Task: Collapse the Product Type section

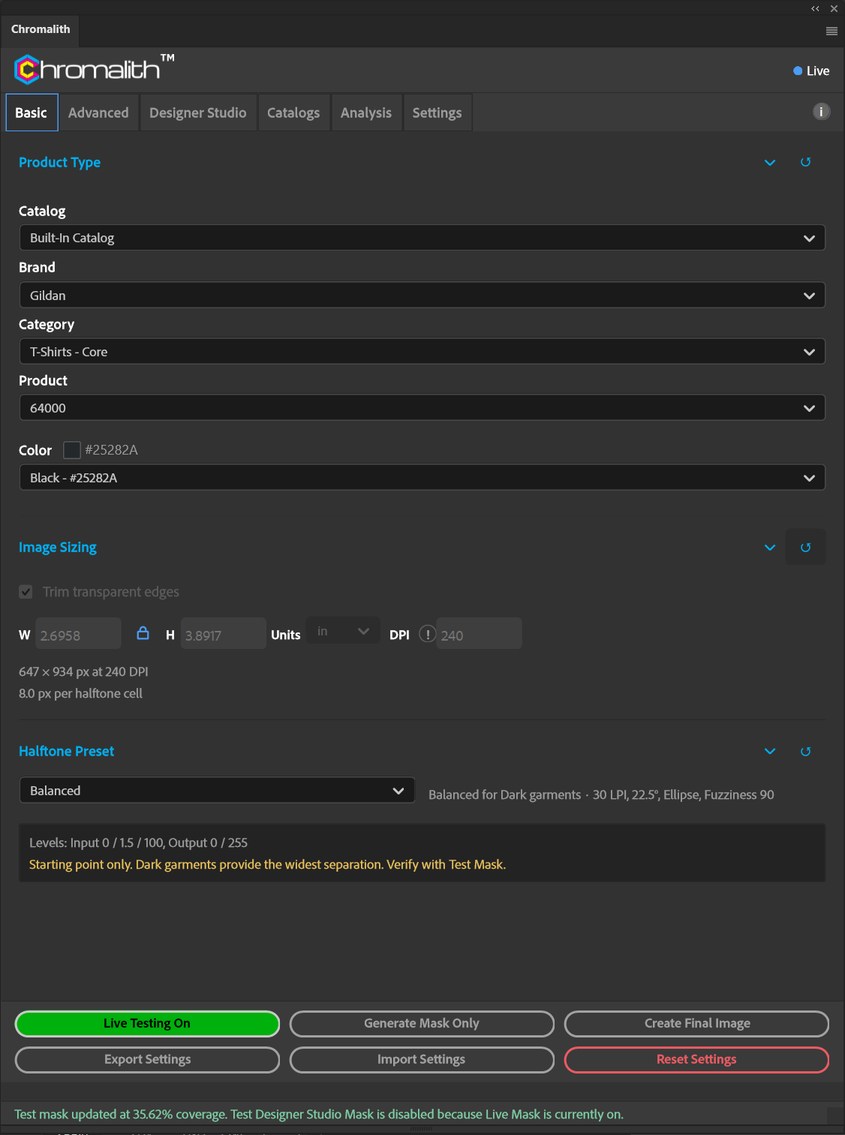Action: click(x=770, y=162)
